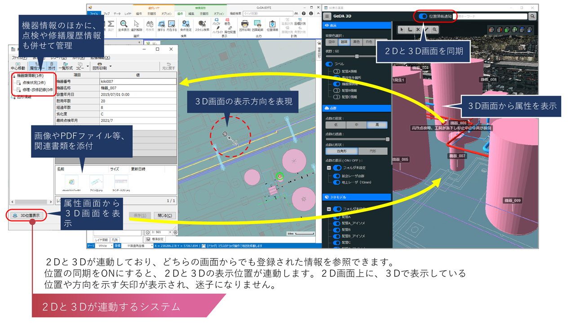Screen dimensions: 584x328
Task: Open the White dropdown in status bar
Action: (111, 246)
